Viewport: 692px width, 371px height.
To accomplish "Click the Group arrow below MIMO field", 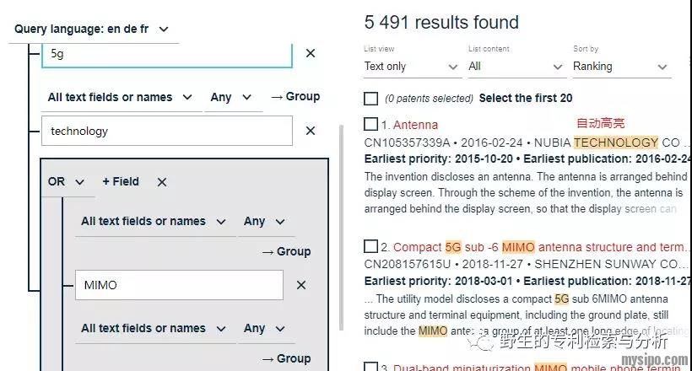I will coord(285,358).
